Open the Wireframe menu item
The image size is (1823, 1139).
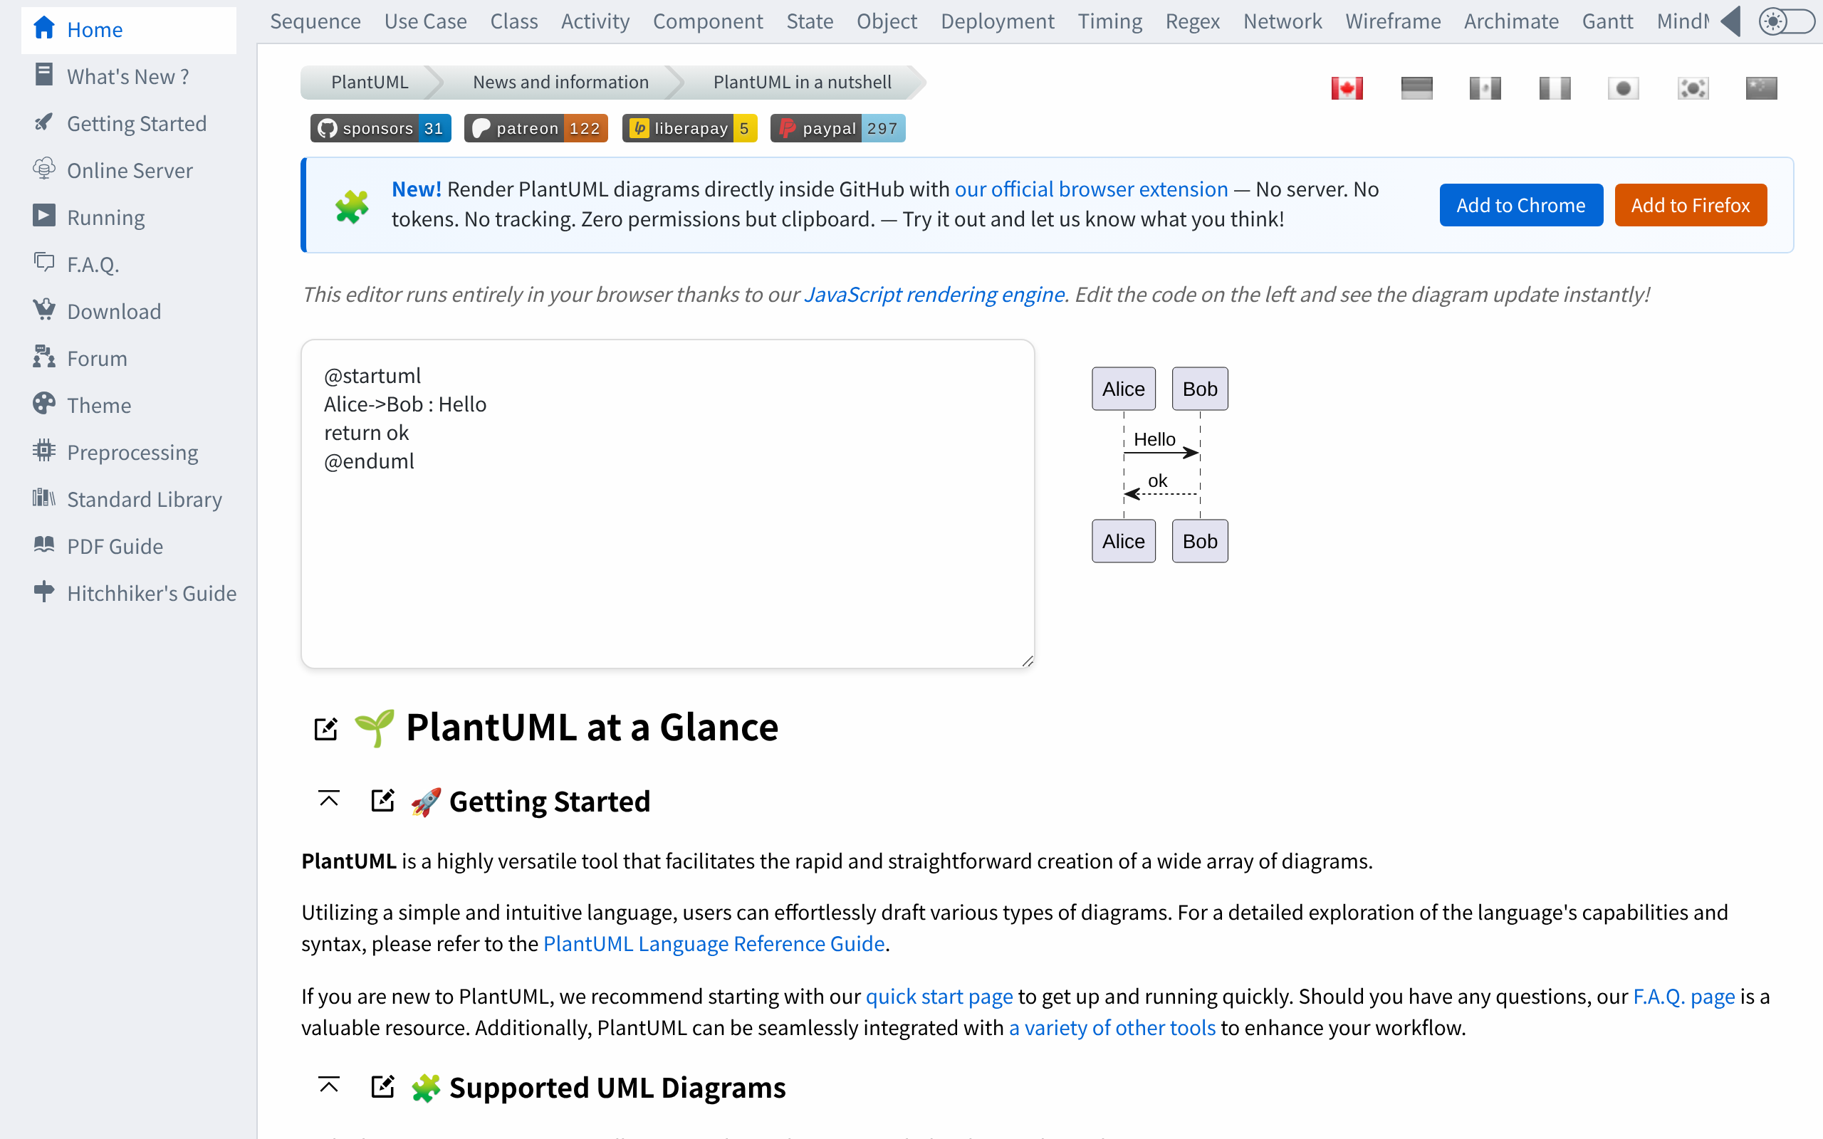tap(1393, 21)
